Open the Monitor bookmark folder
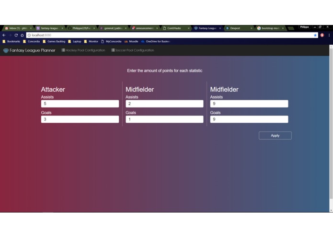This screenshot has height=237, width=333. 91,41
